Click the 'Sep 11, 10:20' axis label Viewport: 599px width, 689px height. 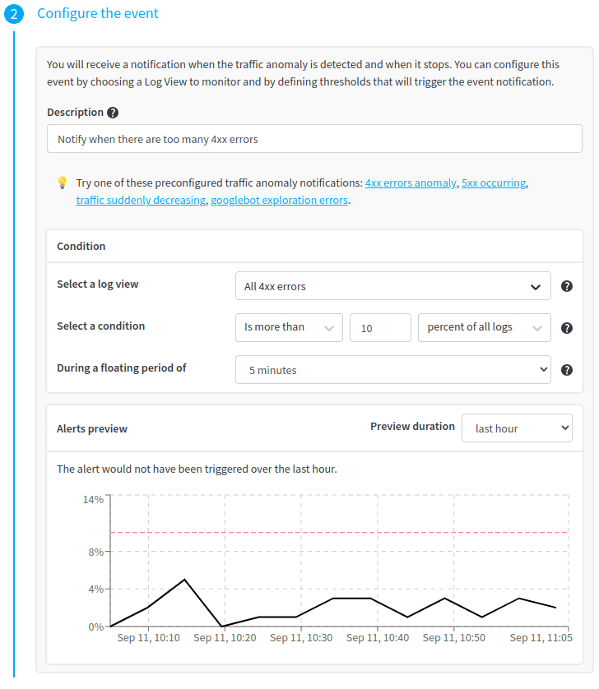pyautogui.click(x=225, y=637)
